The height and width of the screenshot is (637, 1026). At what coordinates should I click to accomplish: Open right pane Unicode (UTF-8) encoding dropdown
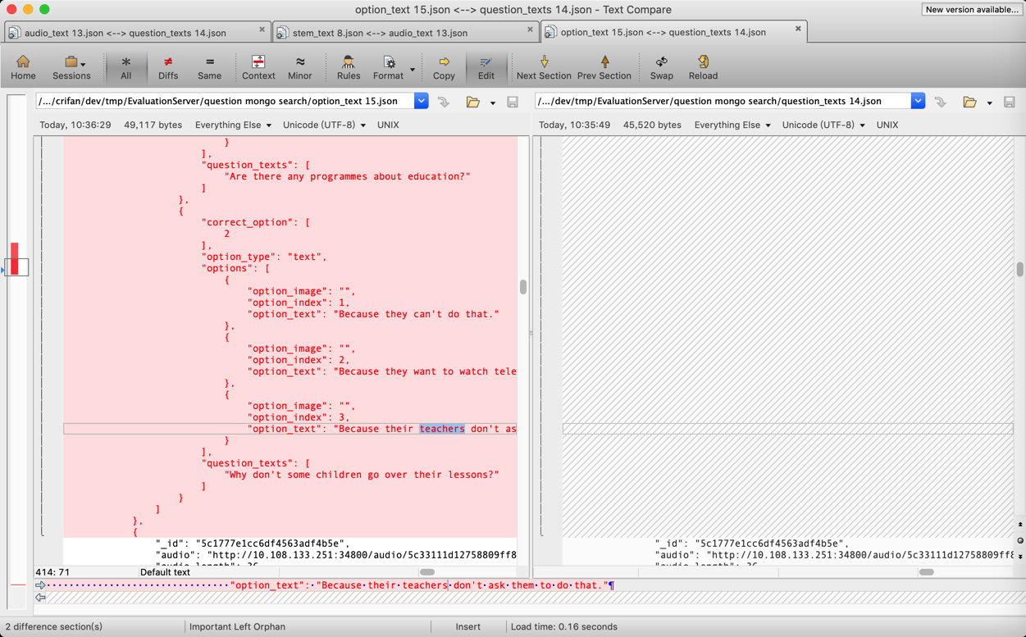(x=823, y=125)
